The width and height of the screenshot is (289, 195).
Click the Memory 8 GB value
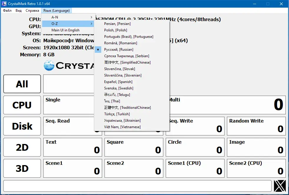click(49, 55)
